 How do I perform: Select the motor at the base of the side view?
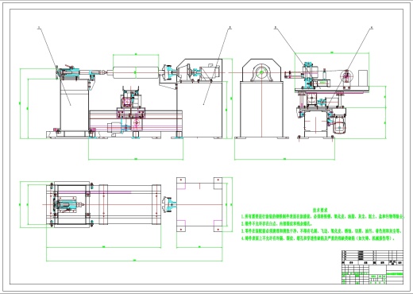(x=339, y=126)
